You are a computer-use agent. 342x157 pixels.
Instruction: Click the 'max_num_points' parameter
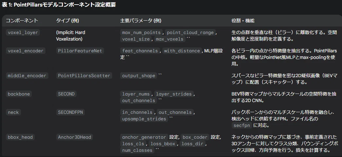point(141,32)
